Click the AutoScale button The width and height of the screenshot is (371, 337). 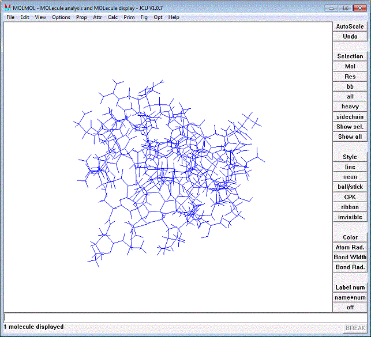coord(350,26)
